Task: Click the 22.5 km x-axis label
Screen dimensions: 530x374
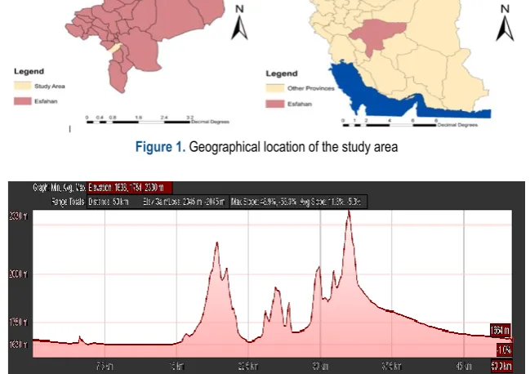Action: 248,366
